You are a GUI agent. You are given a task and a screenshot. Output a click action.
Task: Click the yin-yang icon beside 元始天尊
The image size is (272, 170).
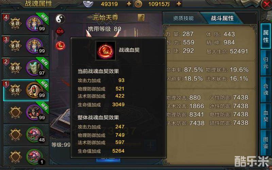click(60, 19)
